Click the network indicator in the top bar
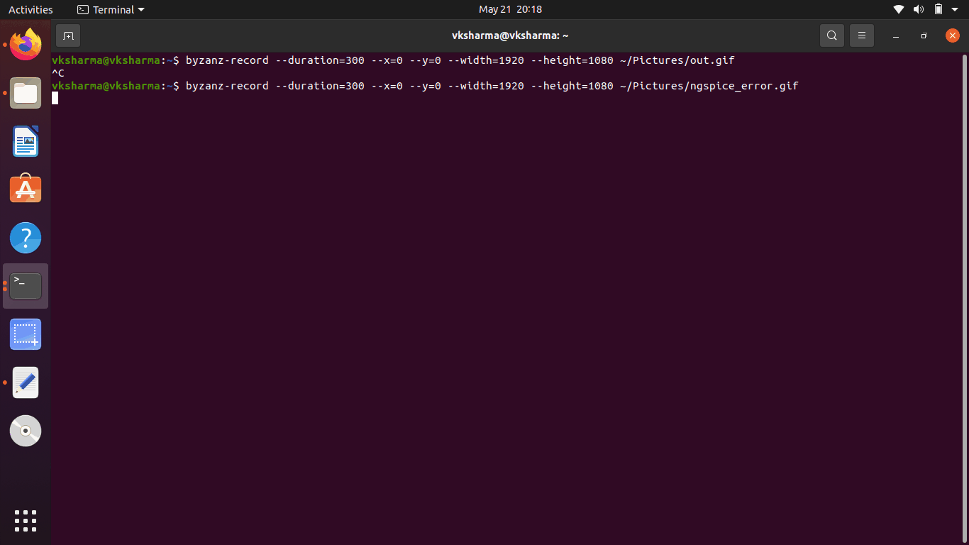969x545 pixels. pyautogui.click(x=898, y=9)
